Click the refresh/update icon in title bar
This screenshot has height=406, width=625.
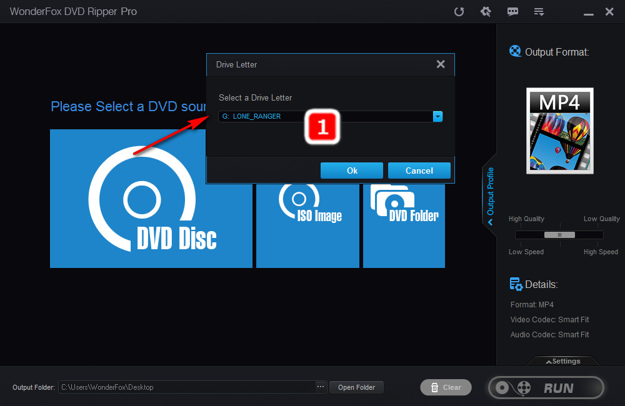[x=459, y=11]
